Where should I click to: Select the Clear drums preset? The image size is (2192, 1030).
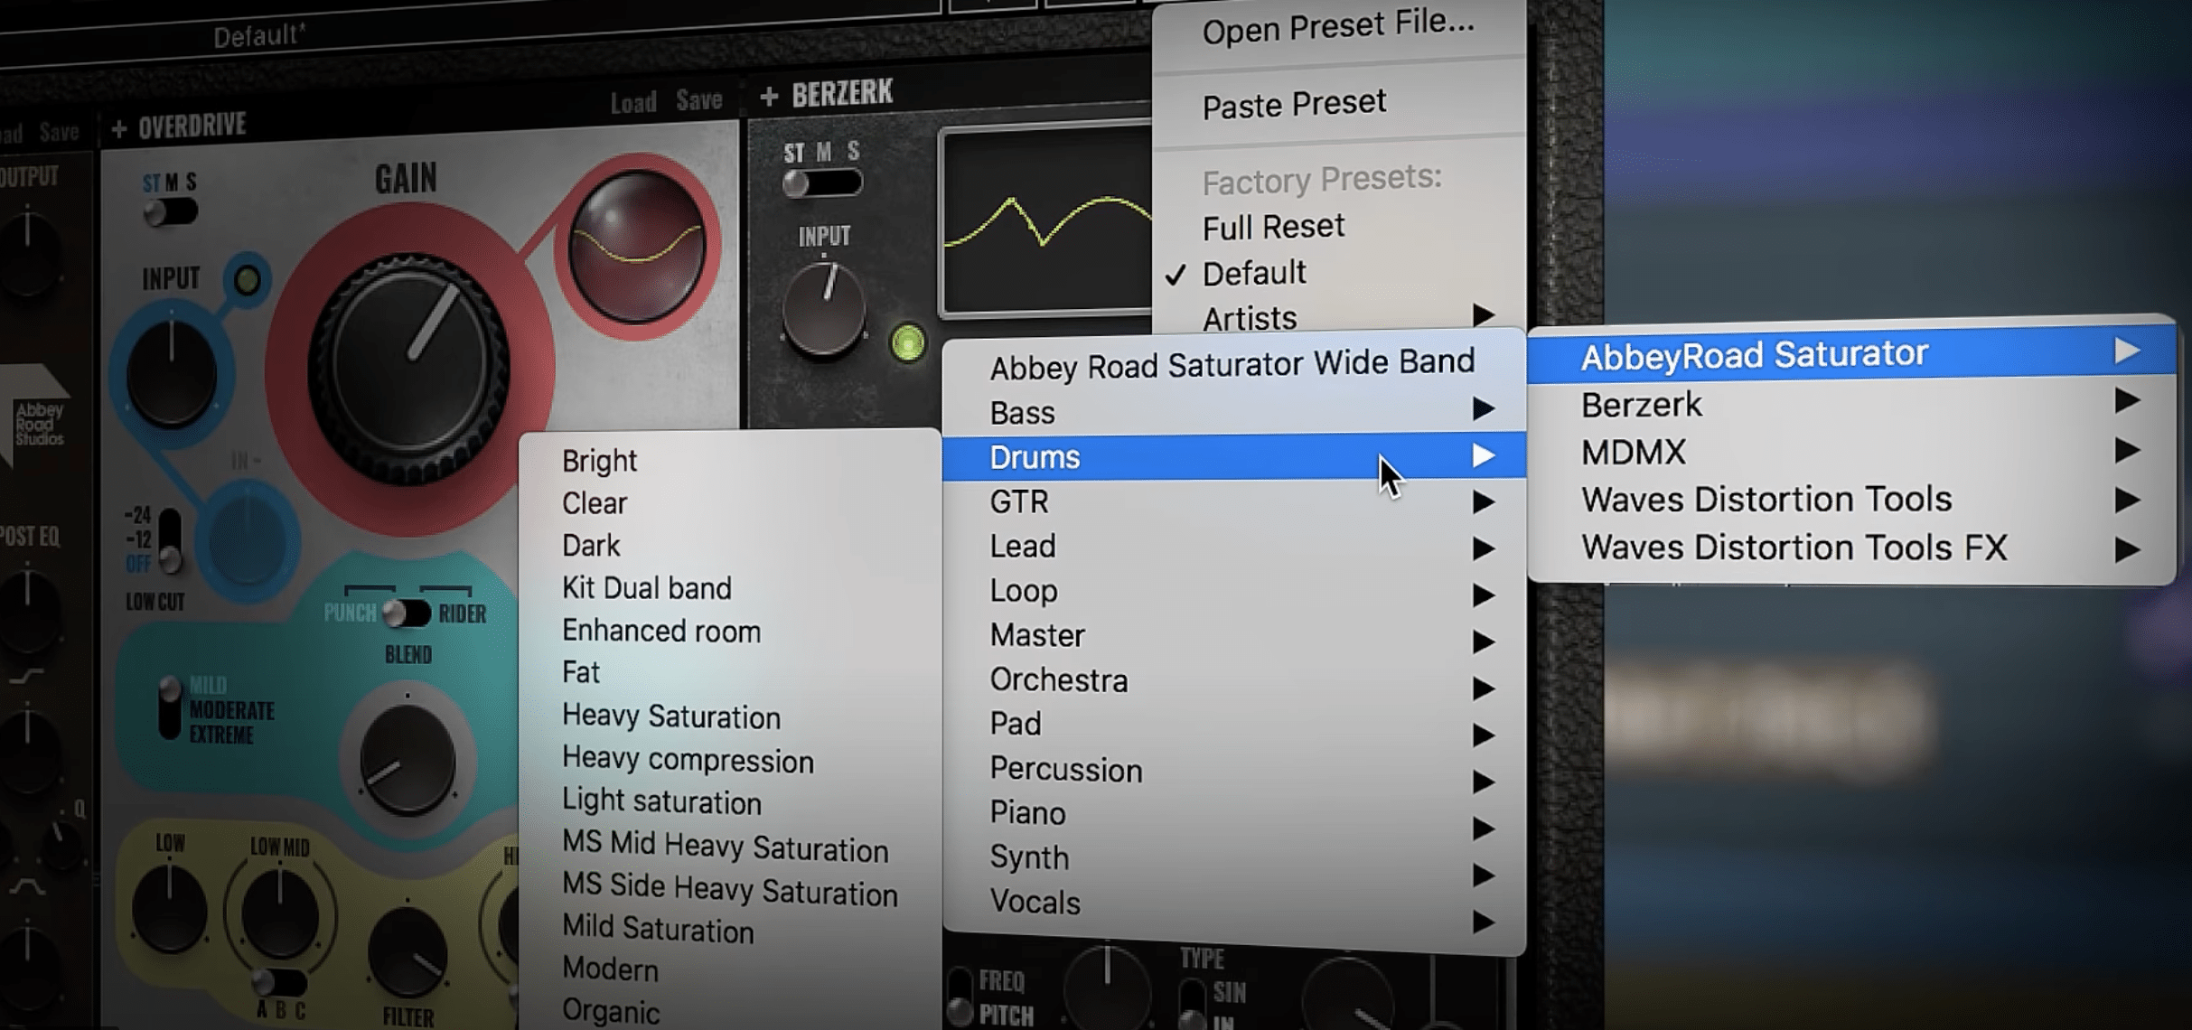(x=730, y=503)
